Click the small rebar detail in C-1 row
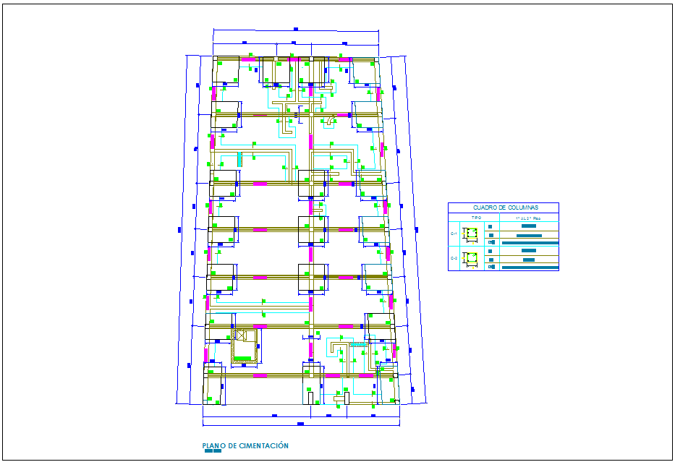This screenshot has width=675, height=462. click(x=491, y=242)
